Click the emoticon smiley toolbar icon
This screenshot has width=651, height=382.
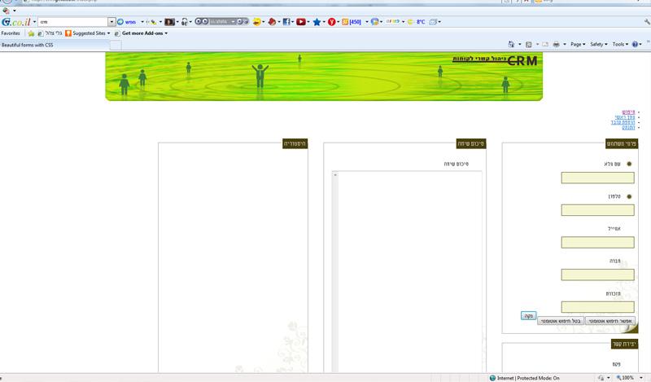[x=256, y=22]
